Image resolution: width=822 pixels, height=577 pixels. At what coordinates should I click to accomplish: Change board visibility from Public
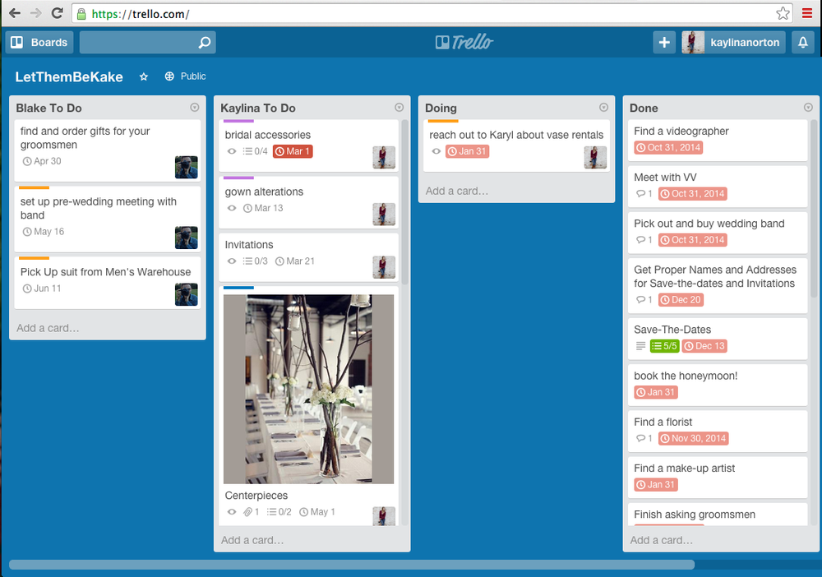point(186,76)
